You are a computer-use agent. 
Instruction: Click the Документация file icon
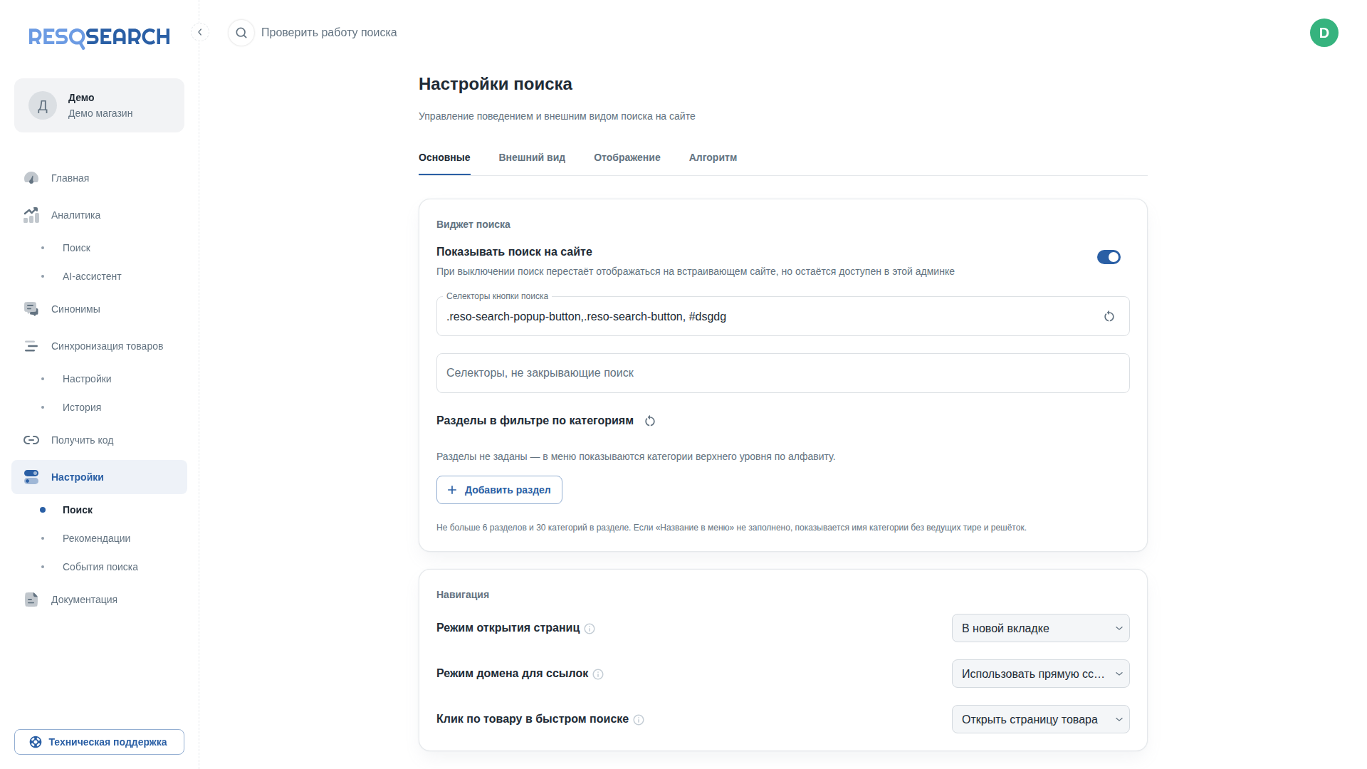coord(31,600)
